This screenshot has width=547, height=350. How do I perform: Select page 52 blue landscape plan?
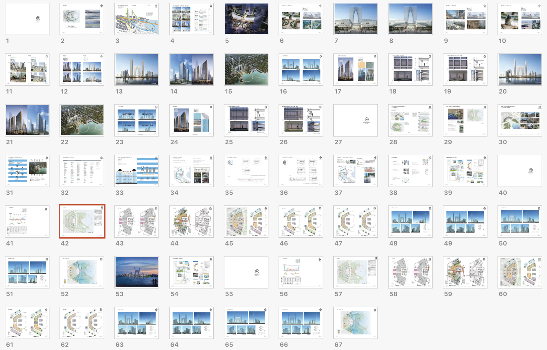[82, 272]
